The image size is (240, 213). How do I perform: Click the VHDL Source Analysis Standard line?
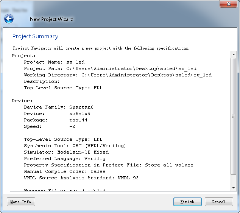tap(81, 178)
